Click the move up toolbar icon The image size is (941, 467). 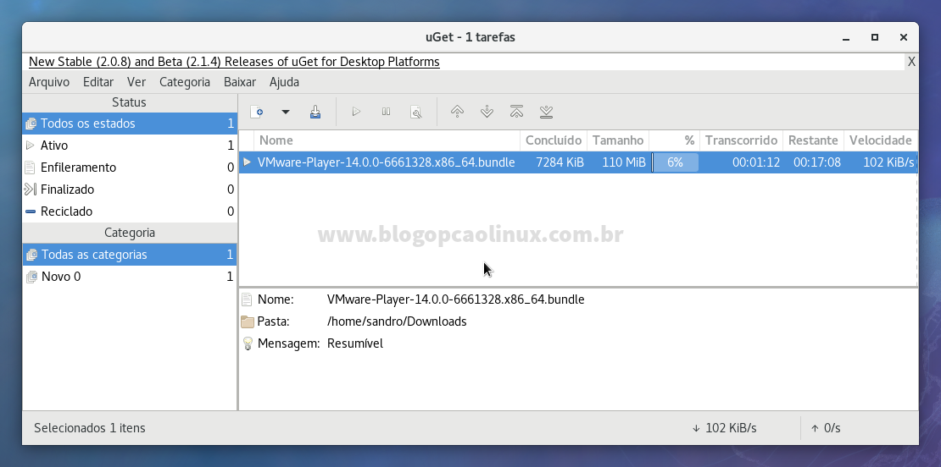[x=457, y=112]
